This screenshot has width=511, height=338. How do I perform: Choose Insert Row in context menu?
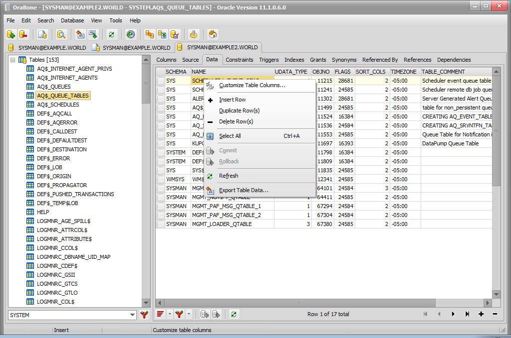pyautogui.click(x=259, y=100)
